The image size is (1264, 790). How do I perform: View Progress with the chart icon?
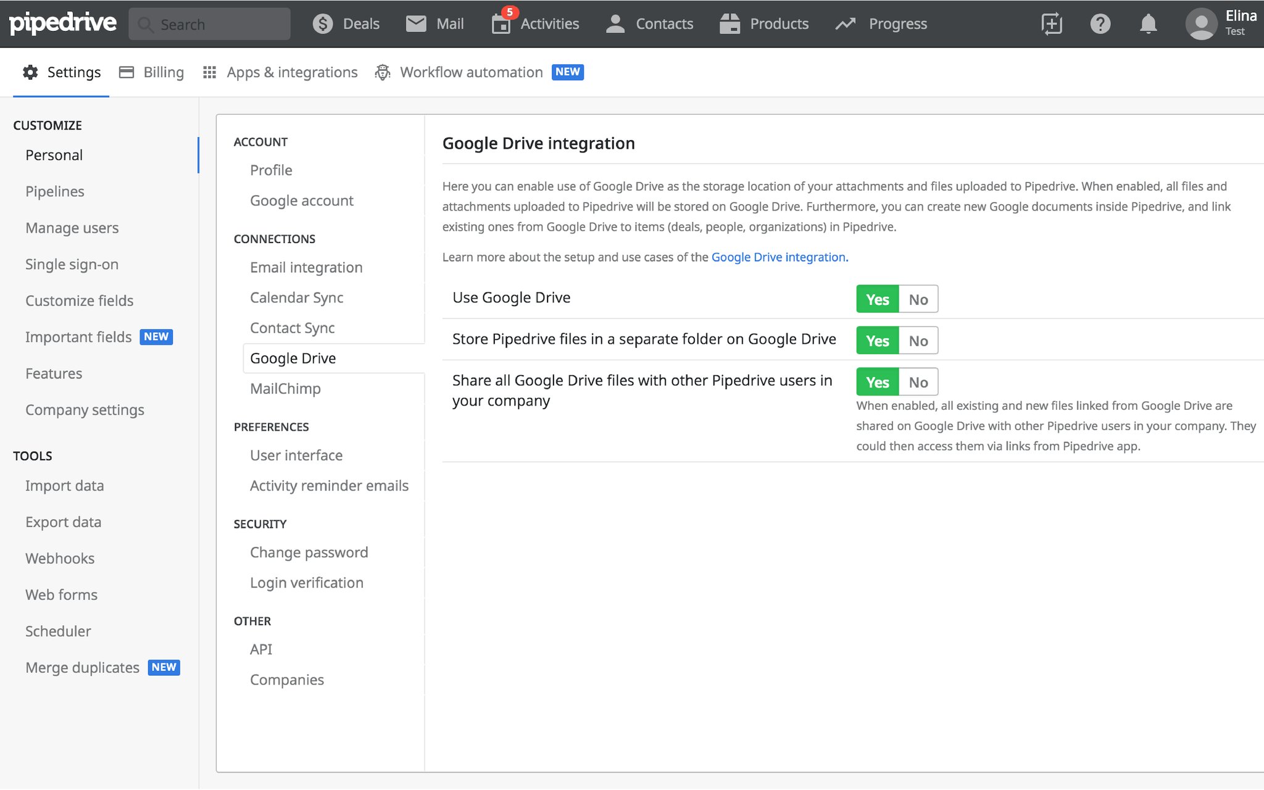pyautogui.click(x=881, y=23)
